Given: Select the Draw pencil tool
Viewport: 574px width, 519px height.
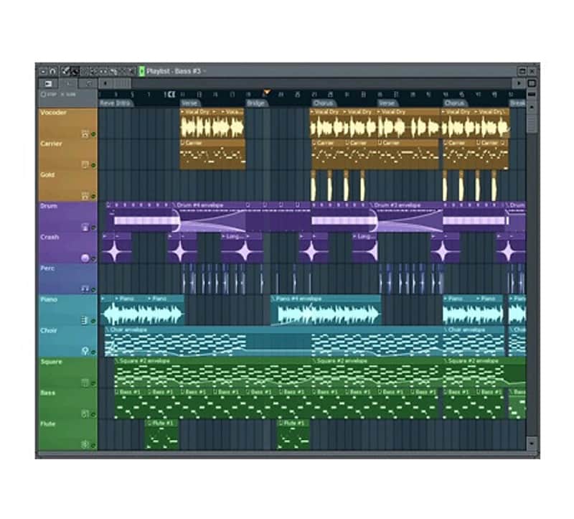Looking at the screenshot, I should [66, 71].
